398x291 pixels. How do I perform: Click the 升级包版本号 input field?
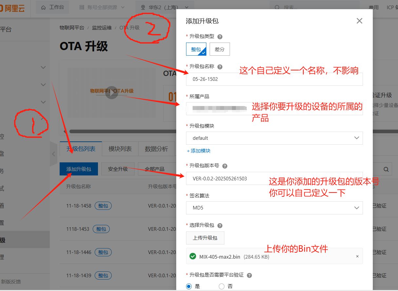[x=275, y=179]
